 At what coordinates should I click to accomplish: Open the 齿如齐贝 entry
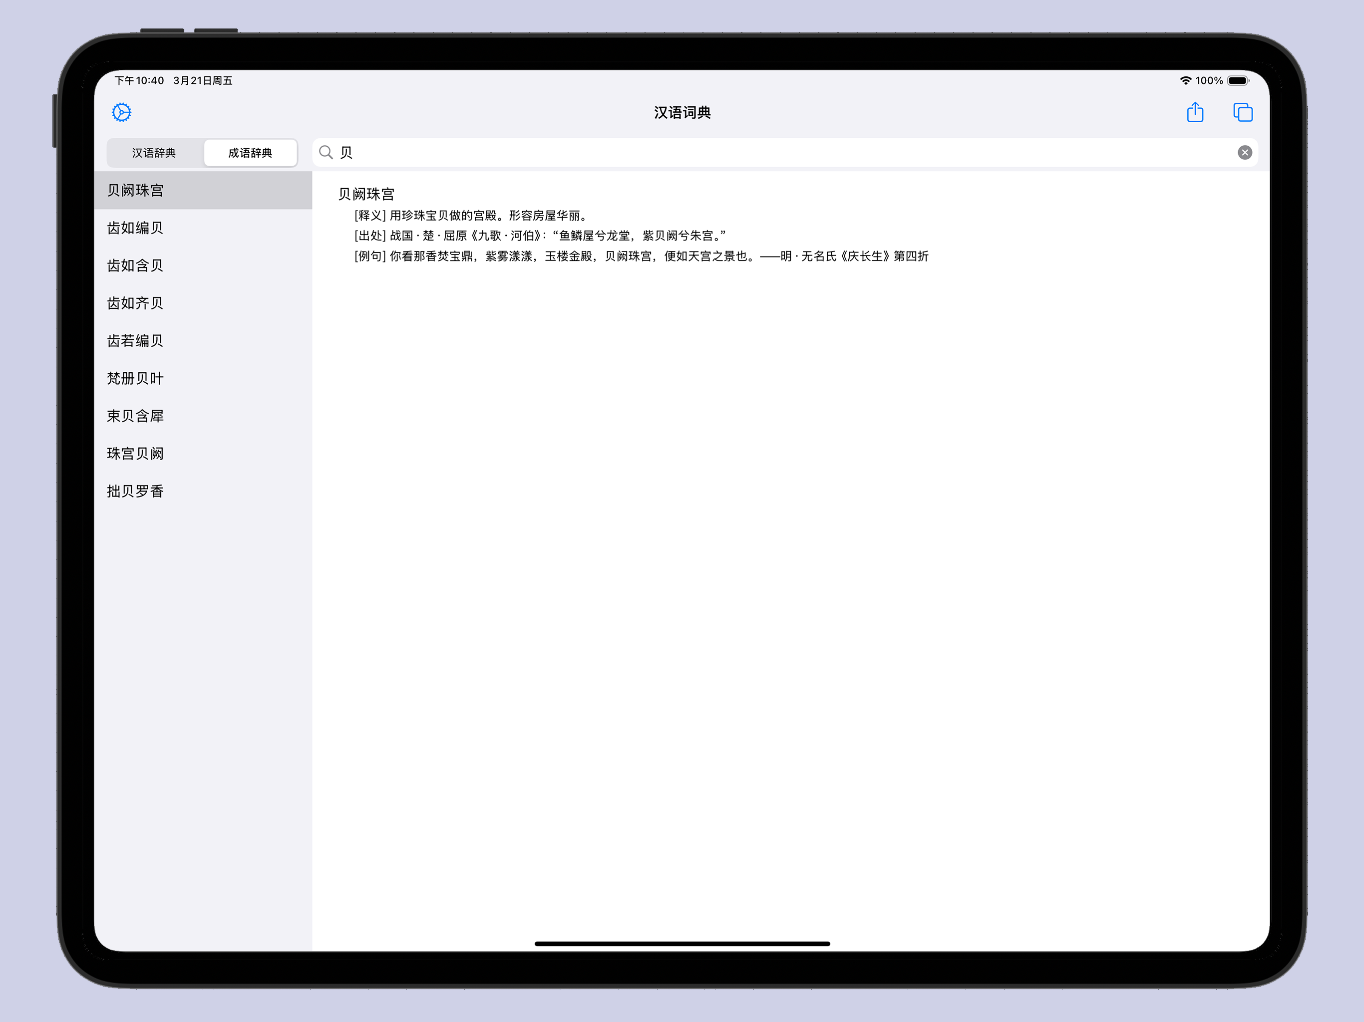(x=203, y=303)
